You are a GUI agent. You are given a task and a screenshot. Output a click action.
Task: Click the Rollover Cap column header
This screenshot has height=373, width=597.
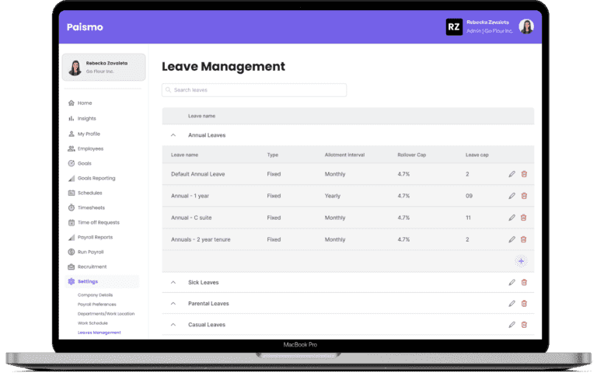pos(411,155)
